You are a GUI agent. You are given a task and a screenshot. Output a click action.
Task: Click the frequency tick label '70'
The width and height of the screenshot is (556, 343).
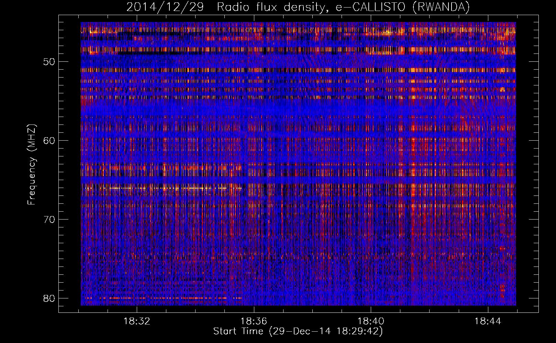[49, 220]
